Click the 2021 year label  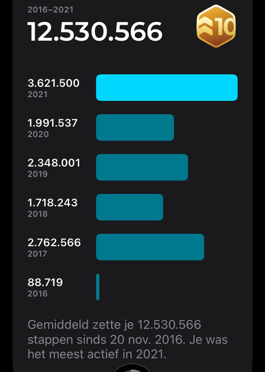pos(37,94)
